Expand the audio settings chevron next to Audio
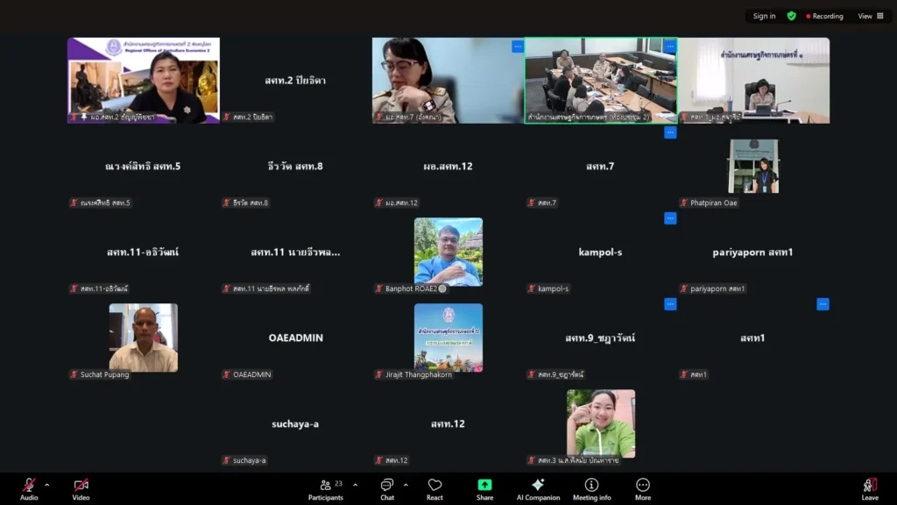 pos(47,485)
